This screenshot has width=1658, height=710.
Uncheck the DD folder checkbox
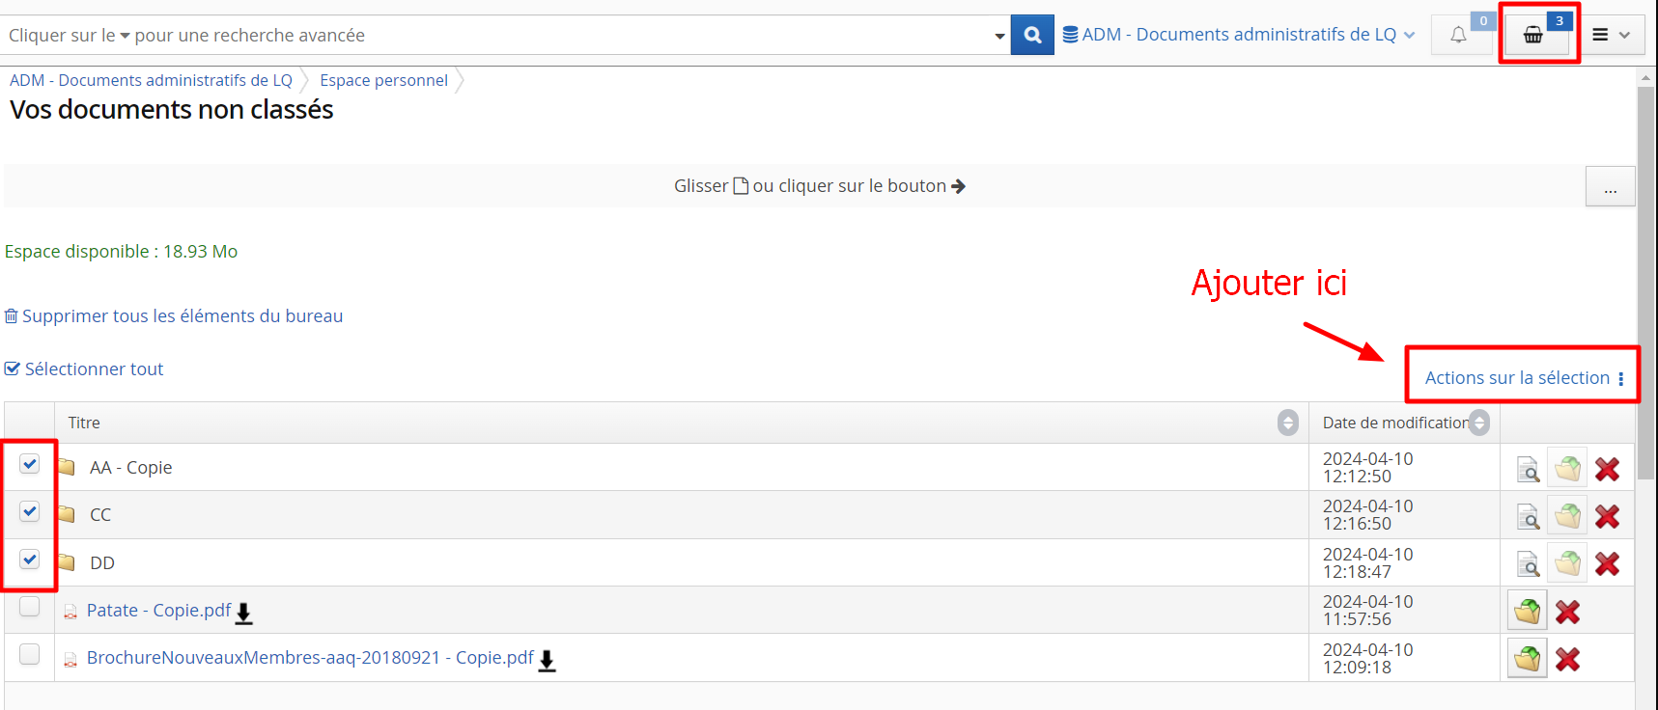point(30,560)
